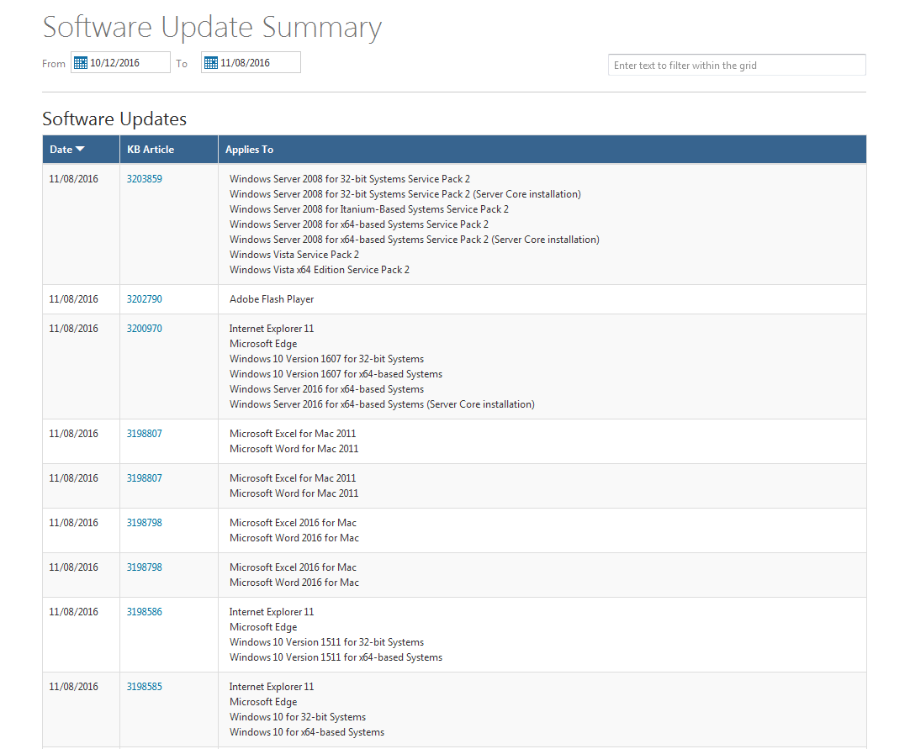Select 'Windows 10 Version 1511 for x64-based Systems'

click(336, 657)
